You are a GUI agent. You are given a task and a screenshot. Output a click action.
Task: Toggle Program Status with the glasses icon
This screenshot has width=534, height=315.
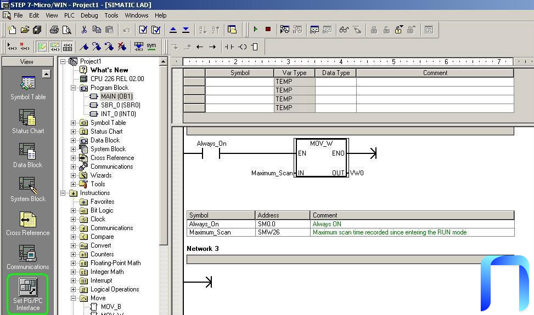click(344, 30)
